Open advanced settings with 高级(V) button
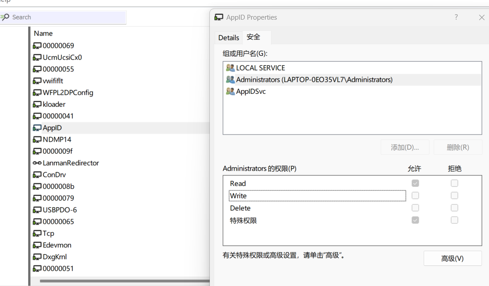 pos(452,258)
